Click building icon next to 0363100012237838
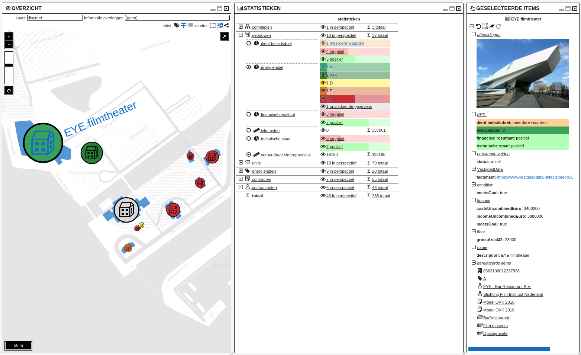This screenshot has width=581, height=355. pos(480,271)
